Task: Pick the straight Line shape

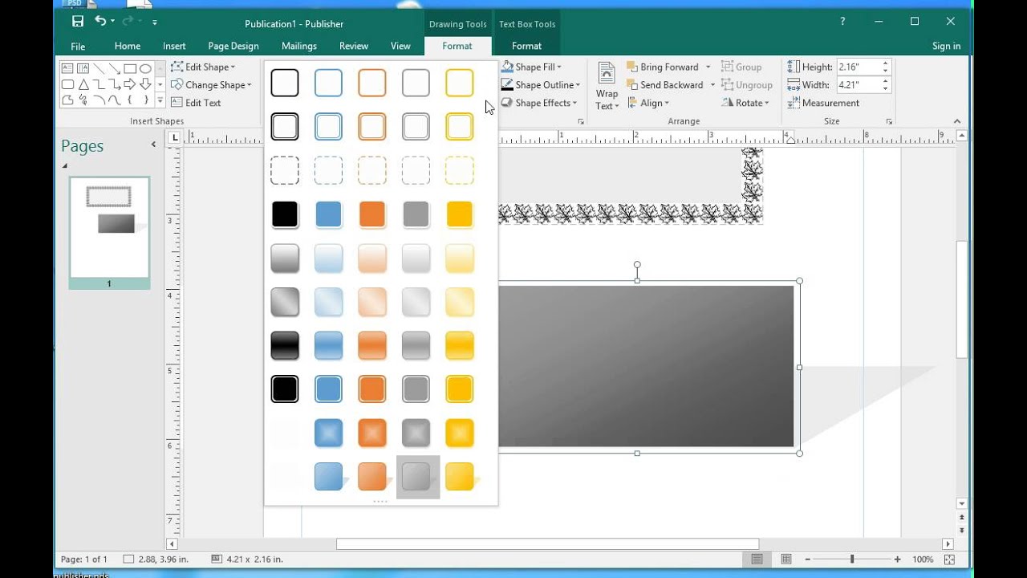Action: click(x=99, y=68)
